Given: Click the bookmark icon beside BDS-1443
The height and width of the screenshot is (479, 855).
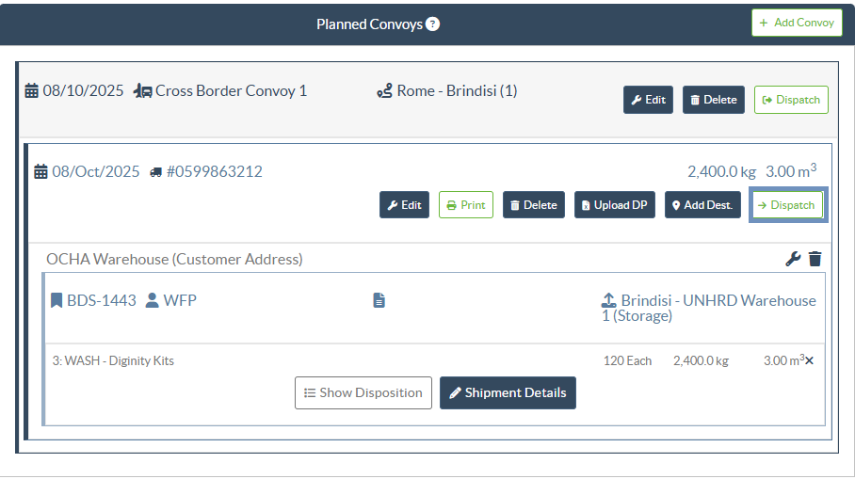Looking at the screenshot, I should pyautogui.click(x=56, y=300).
